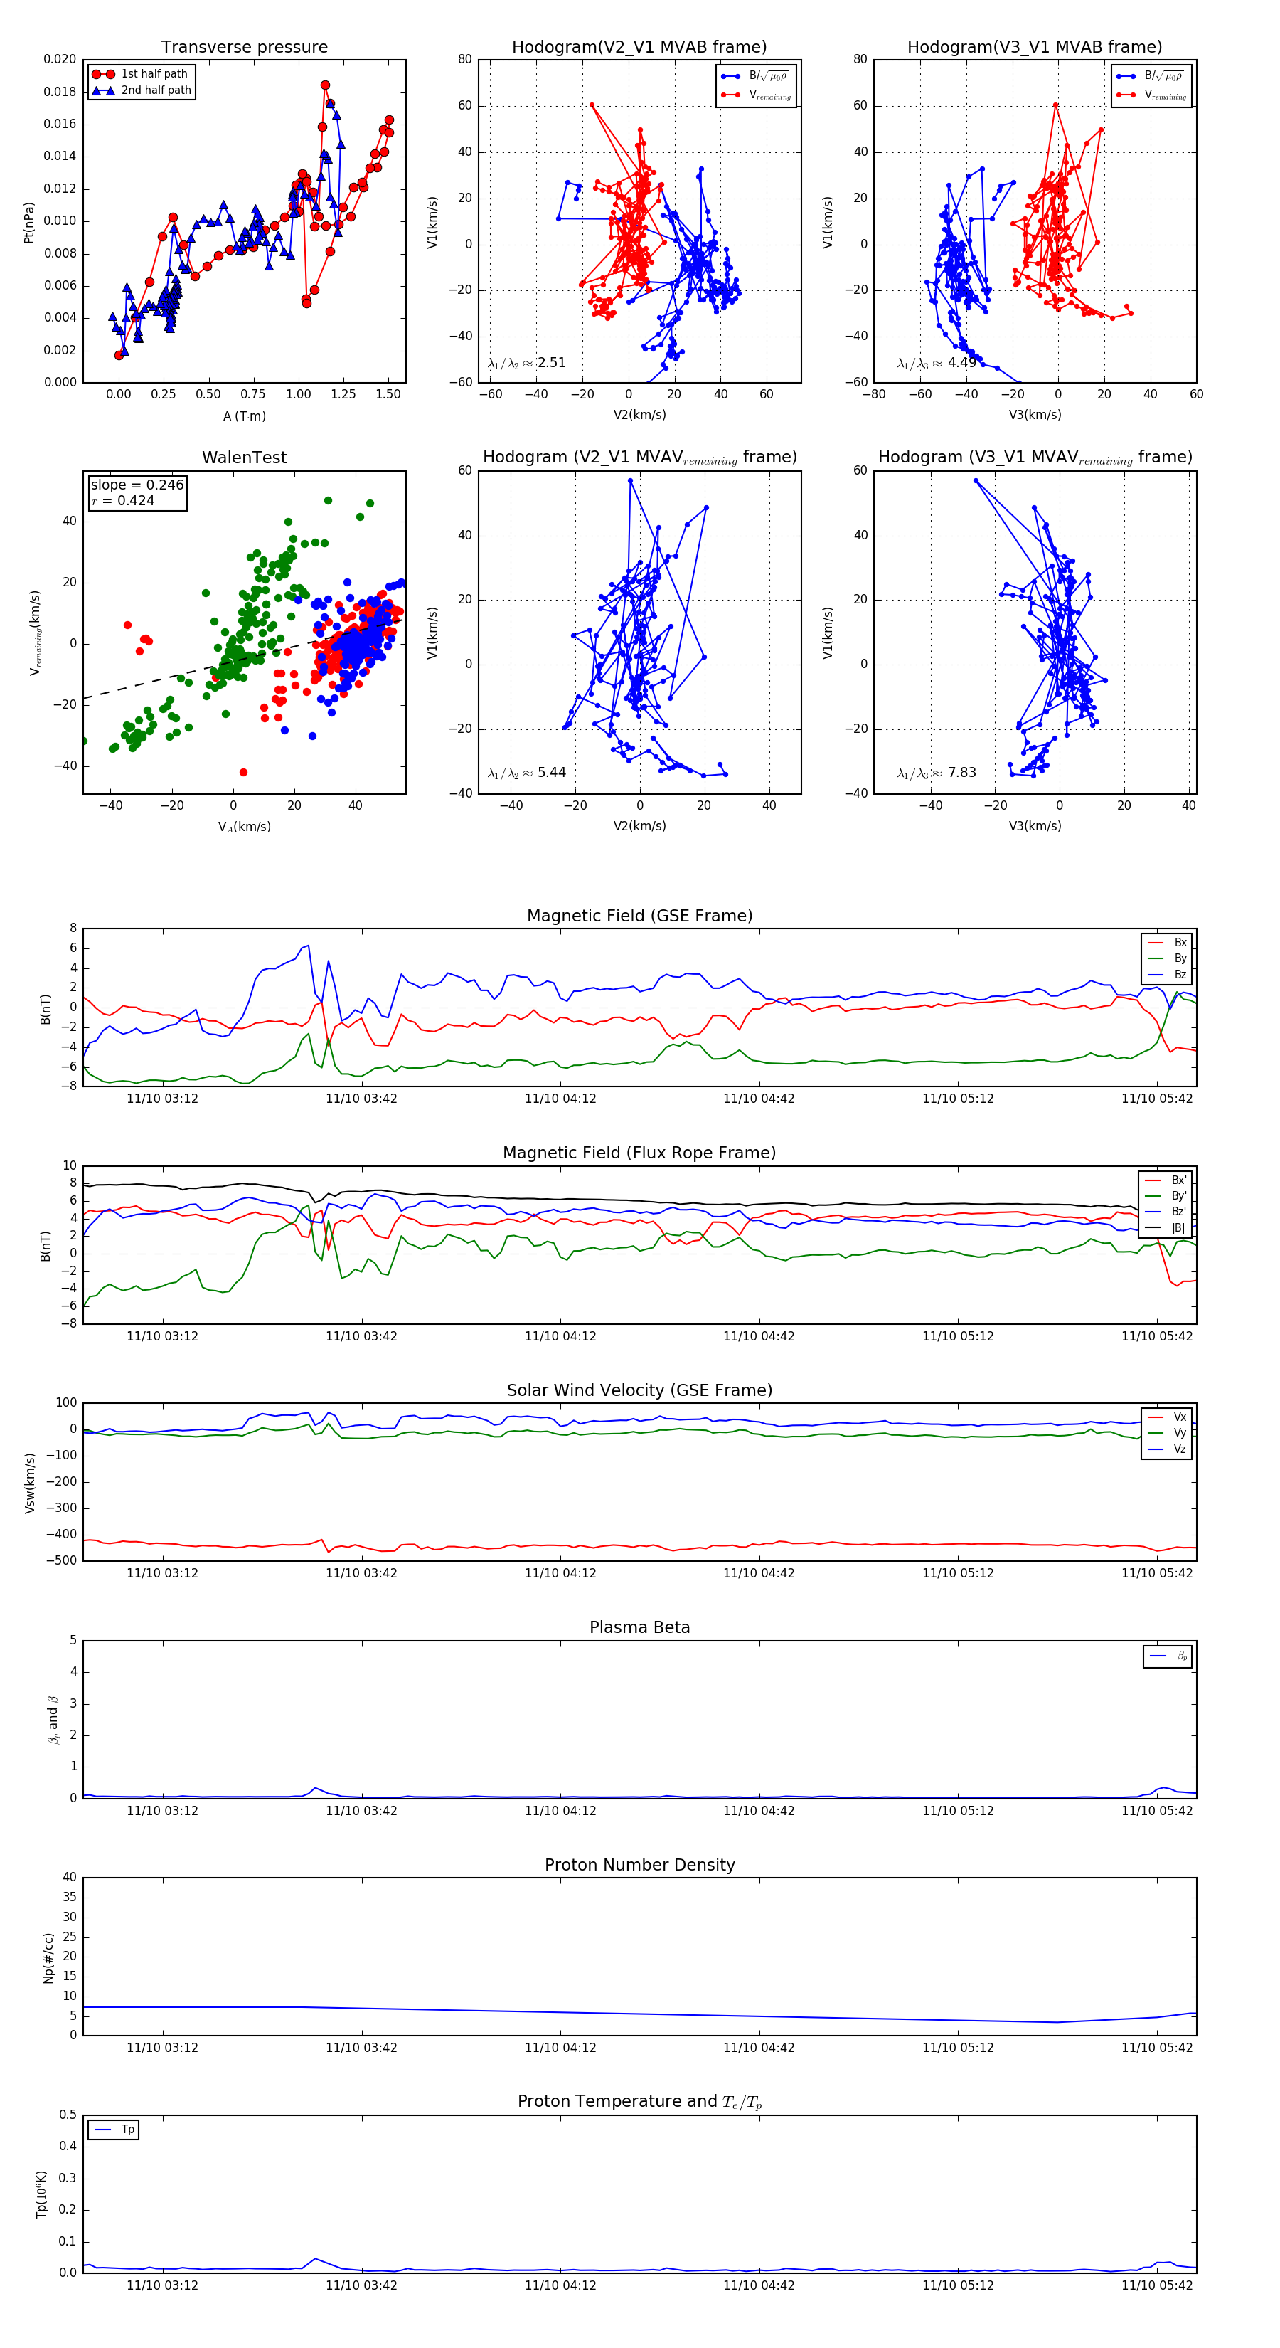Viewport: 1280px width, 2348px height.
Task: Click the eigenvalue ratio text "7.83"
Action: coord(962,773)
